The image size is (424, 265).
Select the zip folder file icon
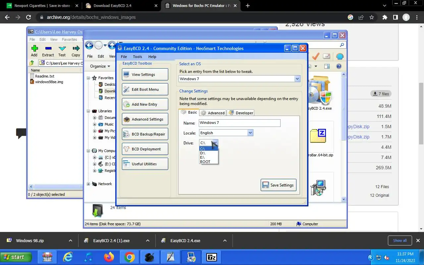coord(318,136)
